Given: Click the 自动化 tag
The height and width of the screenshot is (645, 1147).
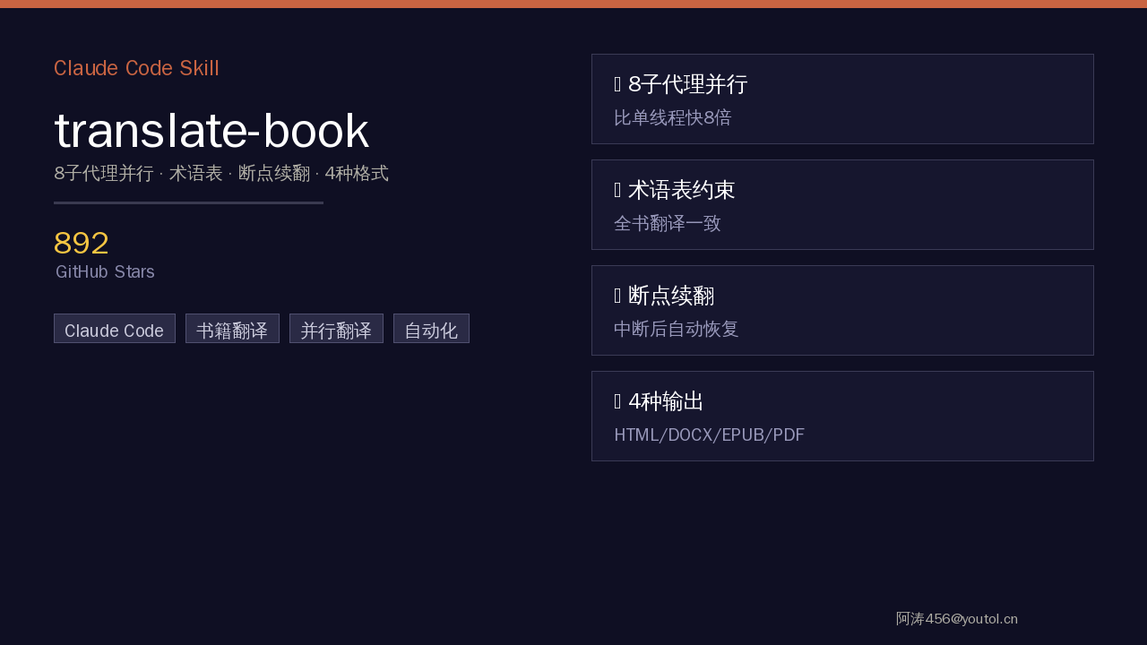Looking at the screenshot, I should click(x=431, y=329).
